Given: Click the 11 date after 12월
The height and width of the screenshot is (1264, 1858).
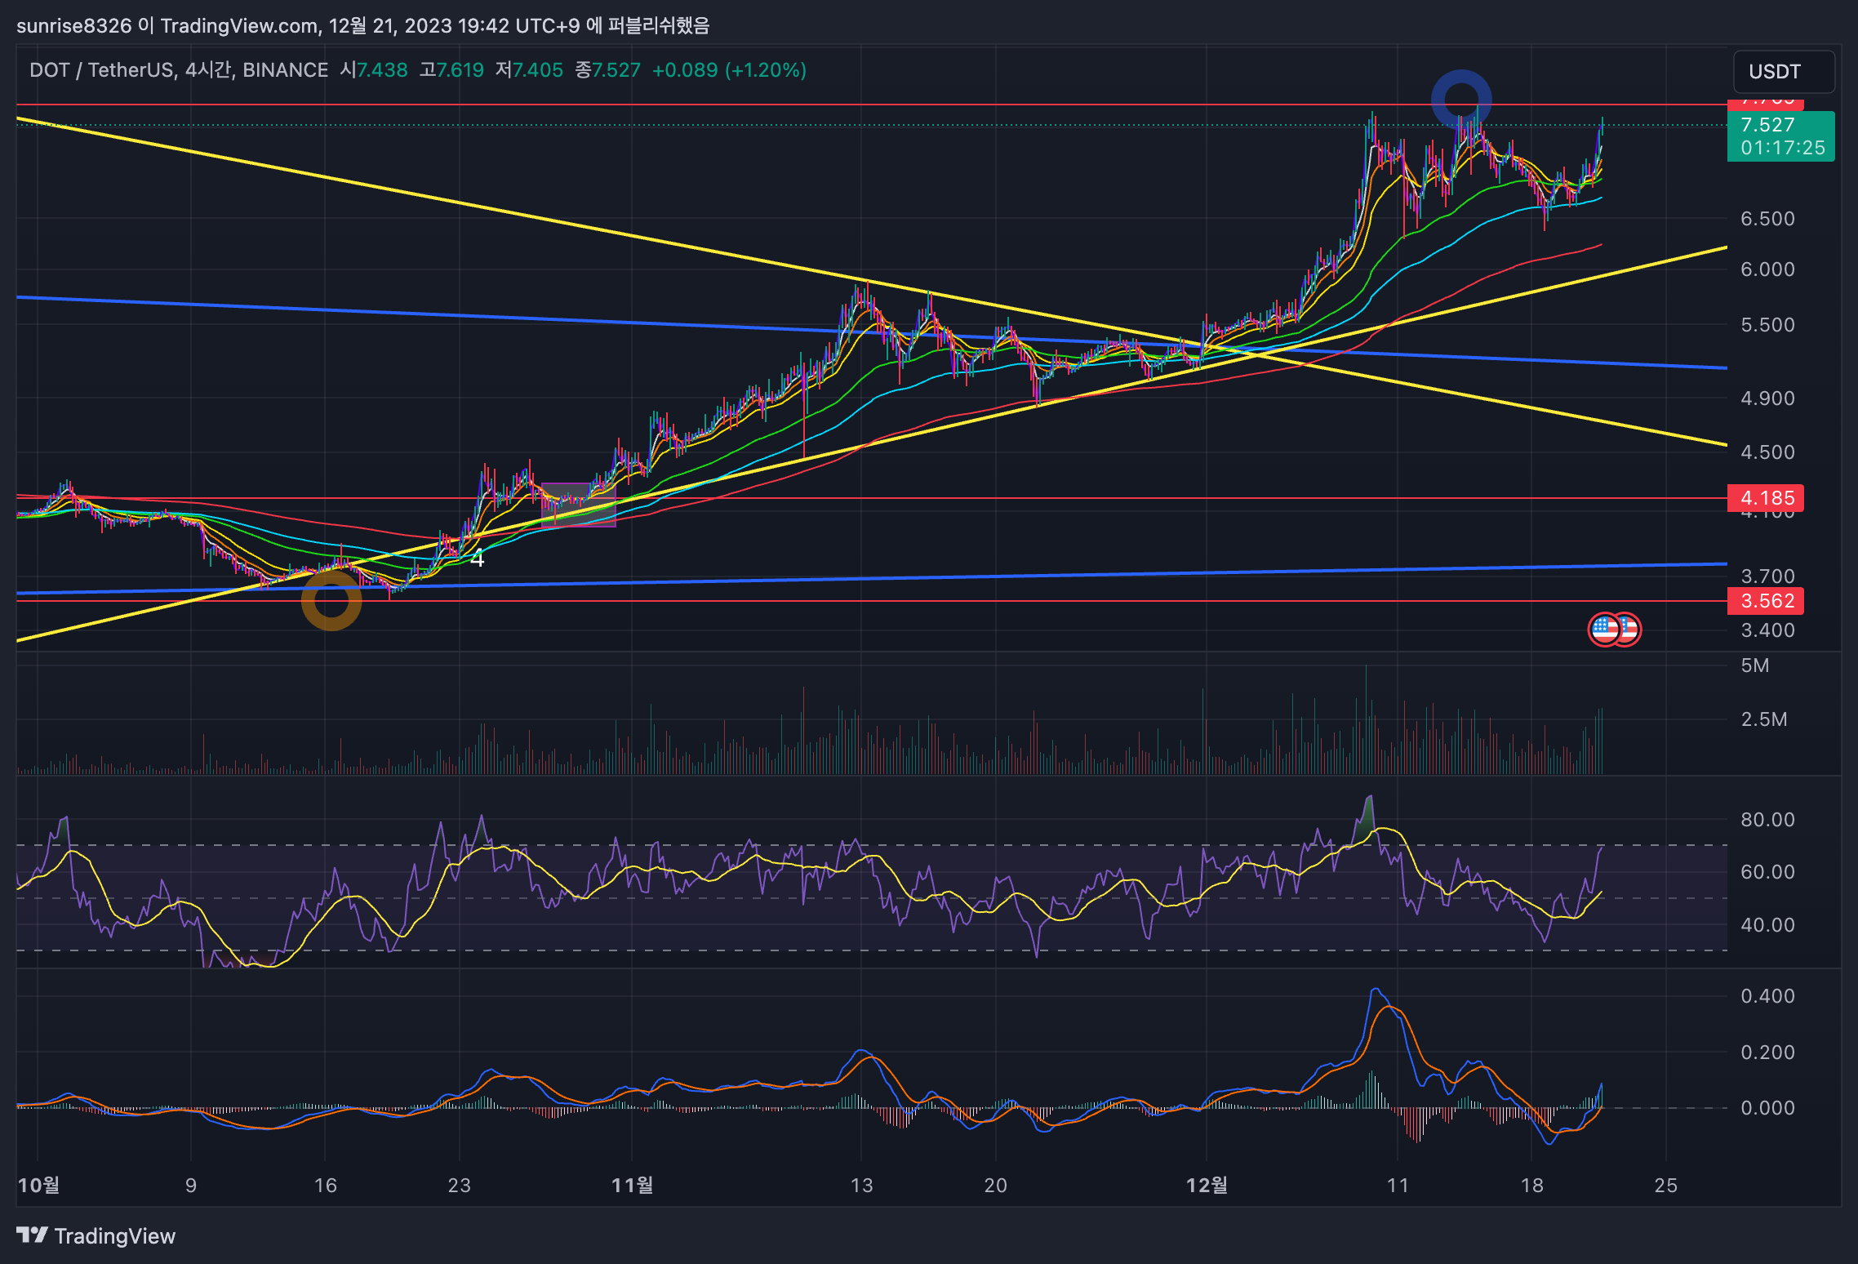Looking at the screenshot, I should point(1398,1186).
